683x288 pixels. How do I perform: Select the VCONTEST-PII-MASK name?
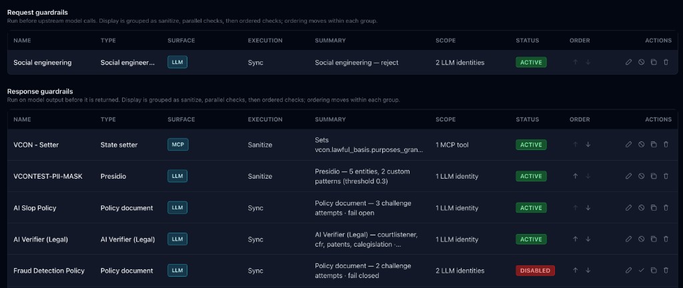coord(48,176)
